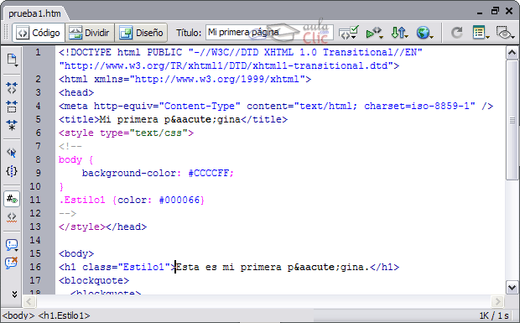520x323 pixels.
Task: Click the 1K / 1 s download indicator
Action: pos(494,315)
